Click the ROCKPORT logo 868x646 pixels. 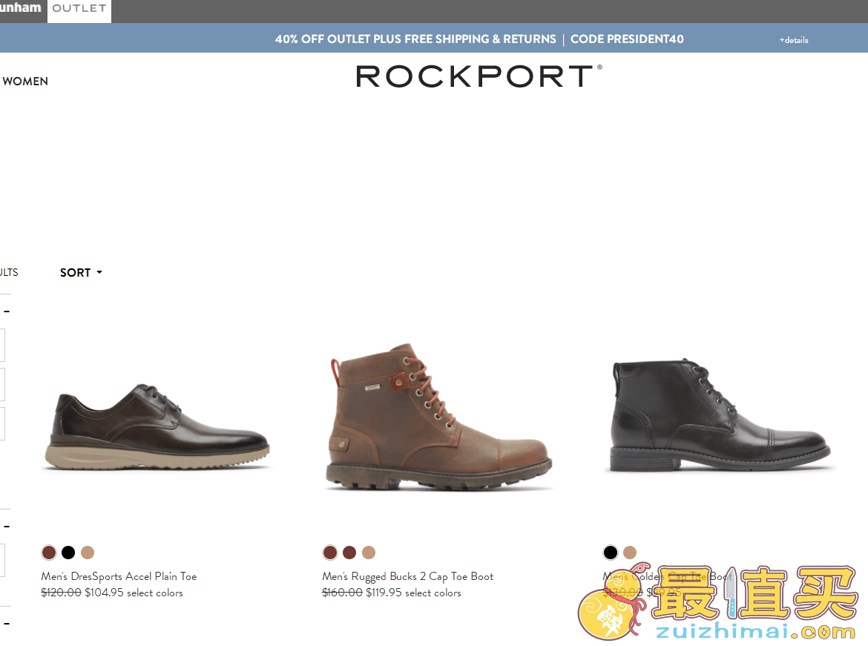(x=479, y=76)
